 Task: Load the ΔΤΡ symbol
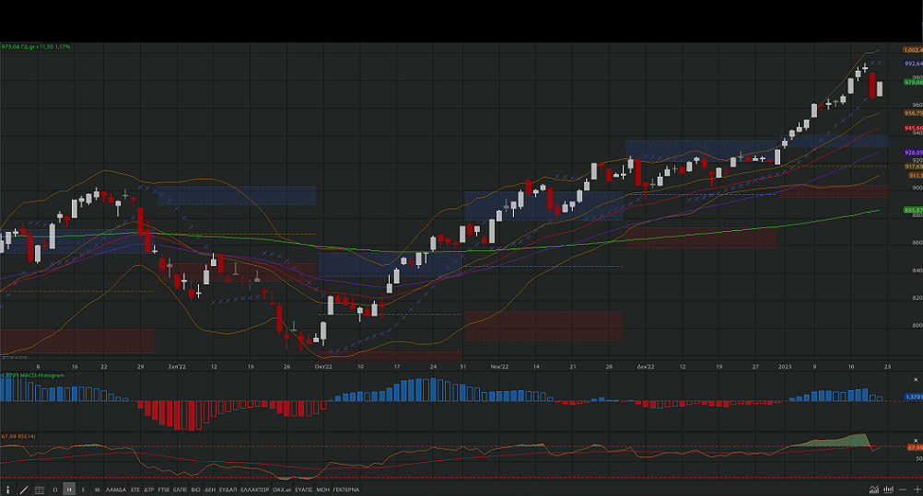(x=149, y=490)
